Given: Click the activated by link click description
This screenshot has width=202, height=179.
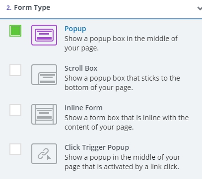Looking at the screenshot, I should 122,162.
